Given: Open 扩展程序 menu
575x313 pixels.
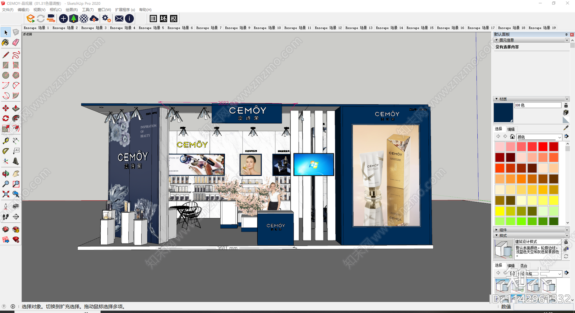Looking at the screenshot, I should (125, 10).
